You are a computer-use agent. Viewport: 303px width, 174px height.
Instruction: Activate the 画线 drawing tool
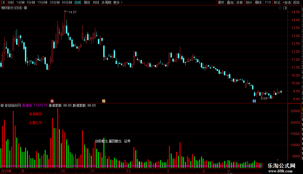(258, 2)
